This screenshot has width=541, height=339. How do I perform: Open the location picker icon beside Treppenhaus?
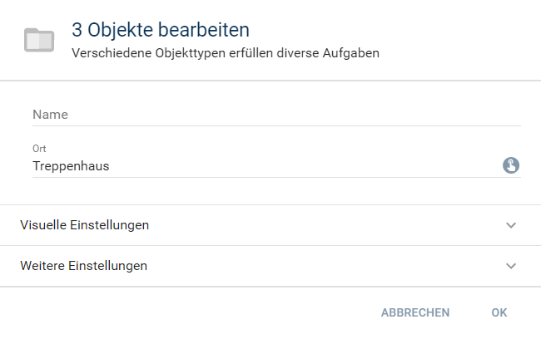click(x=511, y=165)
